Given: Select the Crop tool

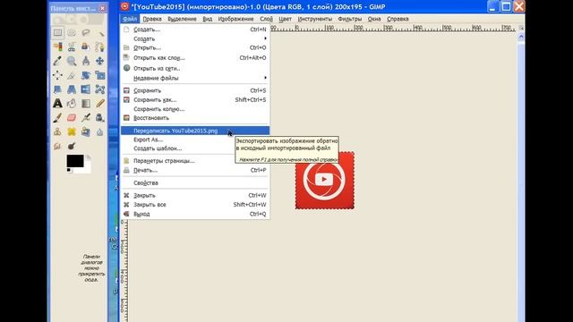Looking at the screenshot, I should pyautogui.click(x=72, y=75).
